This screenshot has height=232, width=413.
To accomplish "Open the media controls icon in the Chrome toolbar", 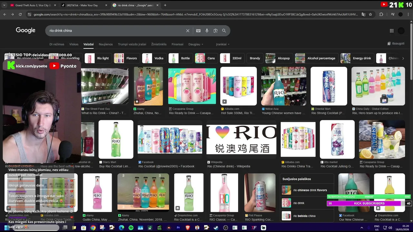I will [x=393, y=14].
